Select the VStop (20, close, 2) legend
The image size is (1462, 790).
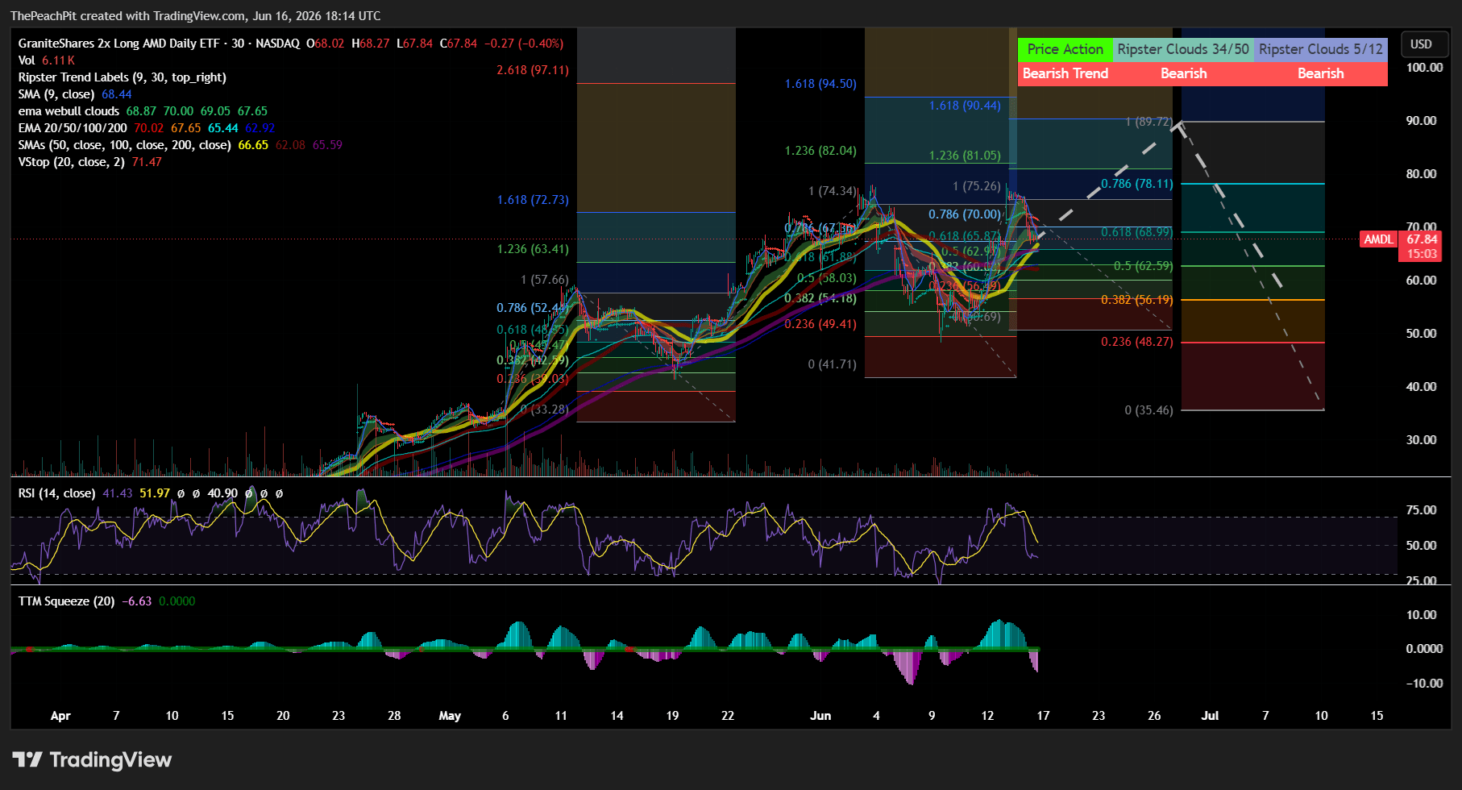[x=89, y=162]
